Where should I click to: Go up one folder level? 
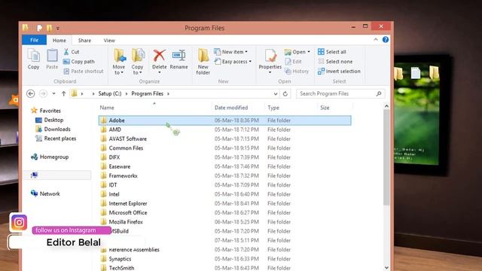[63, 93]
